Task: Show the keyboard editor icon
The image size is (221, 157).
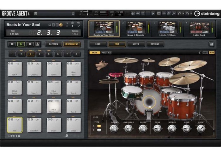Action: (211, 44)
